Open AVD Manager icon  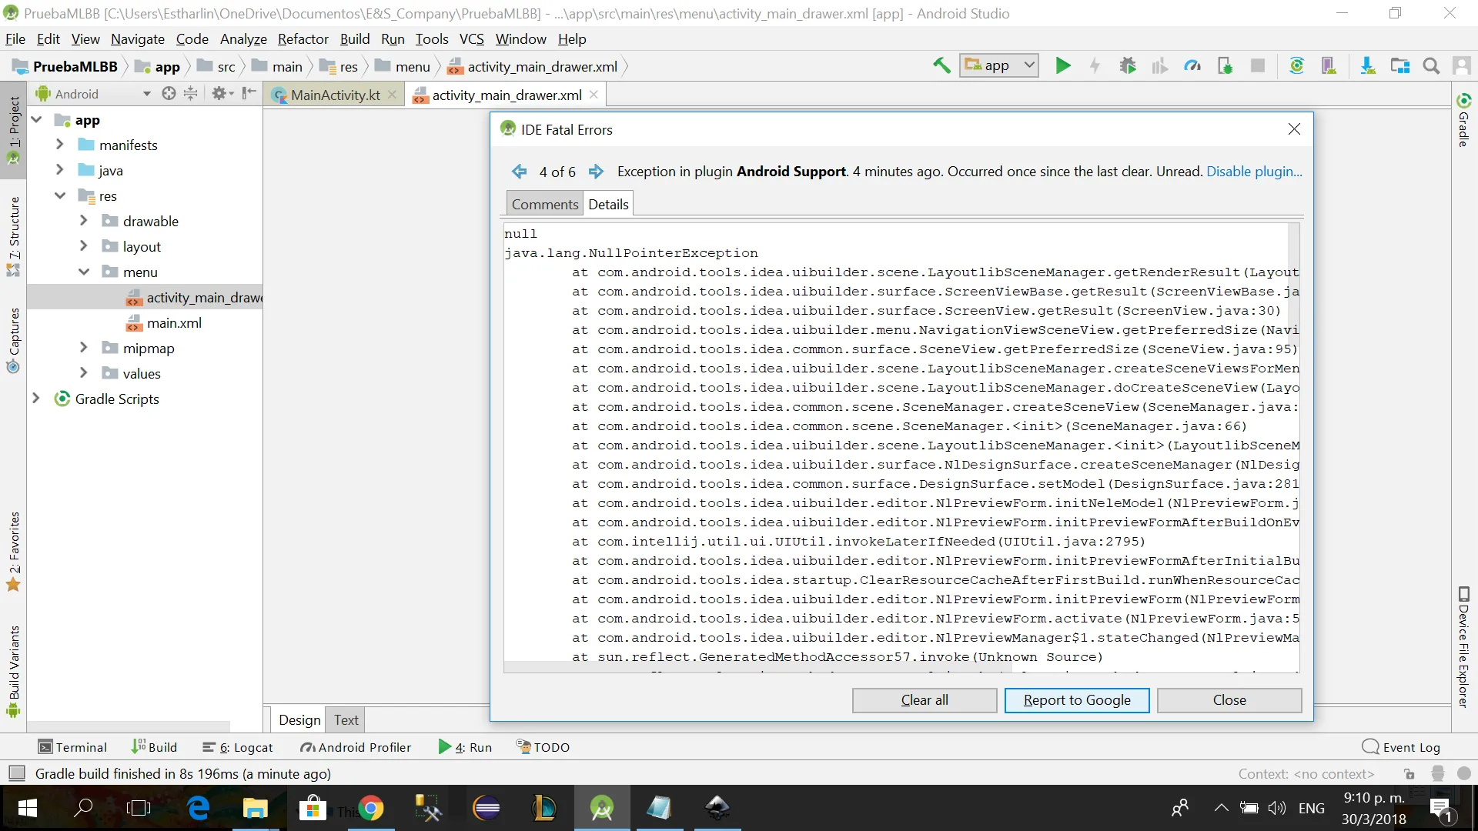pos(1329,66)
